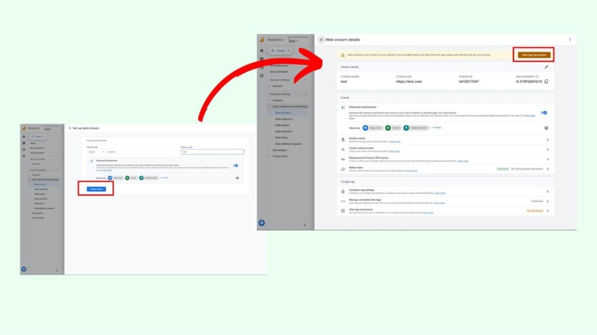Click the blue Create stream button
Screen dimensions: 597x335
tap(96, 189)
